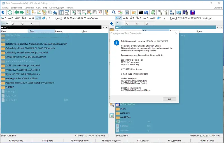Viewport: 224px width, 143px height.
Task: Close the О программе Total Commander dialog
Action: click(x=176, y=33)
